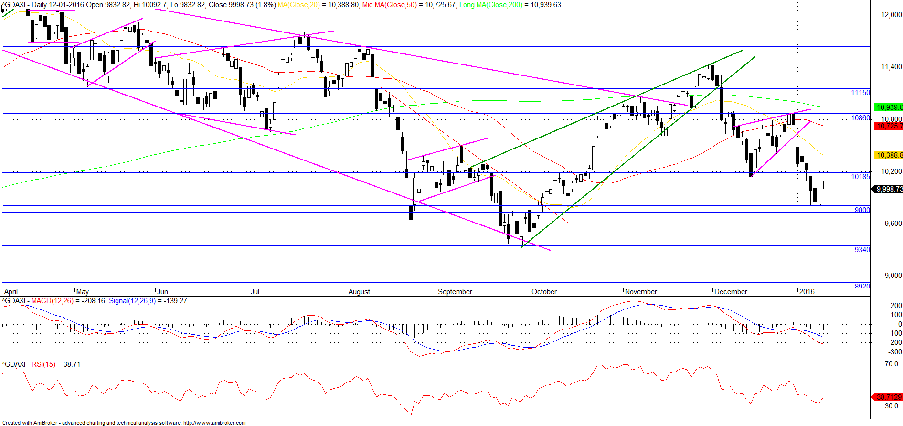Select the 9340 support level label
The image size is (903, 426).
coord(862,250)
